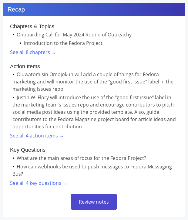Open the See all 8 chapters link
The image size is (188, 220).
[x=33, y=52]
